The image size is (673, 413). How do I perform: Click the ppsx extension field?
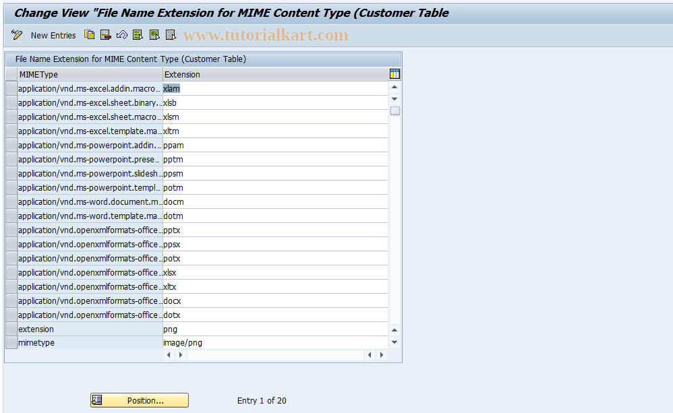click(x=275, y=244)
